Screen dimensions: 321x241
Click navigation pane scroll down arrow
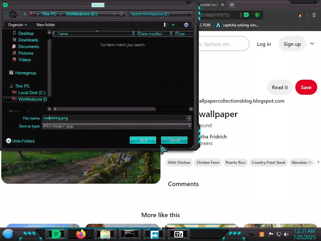coord(49,109)
